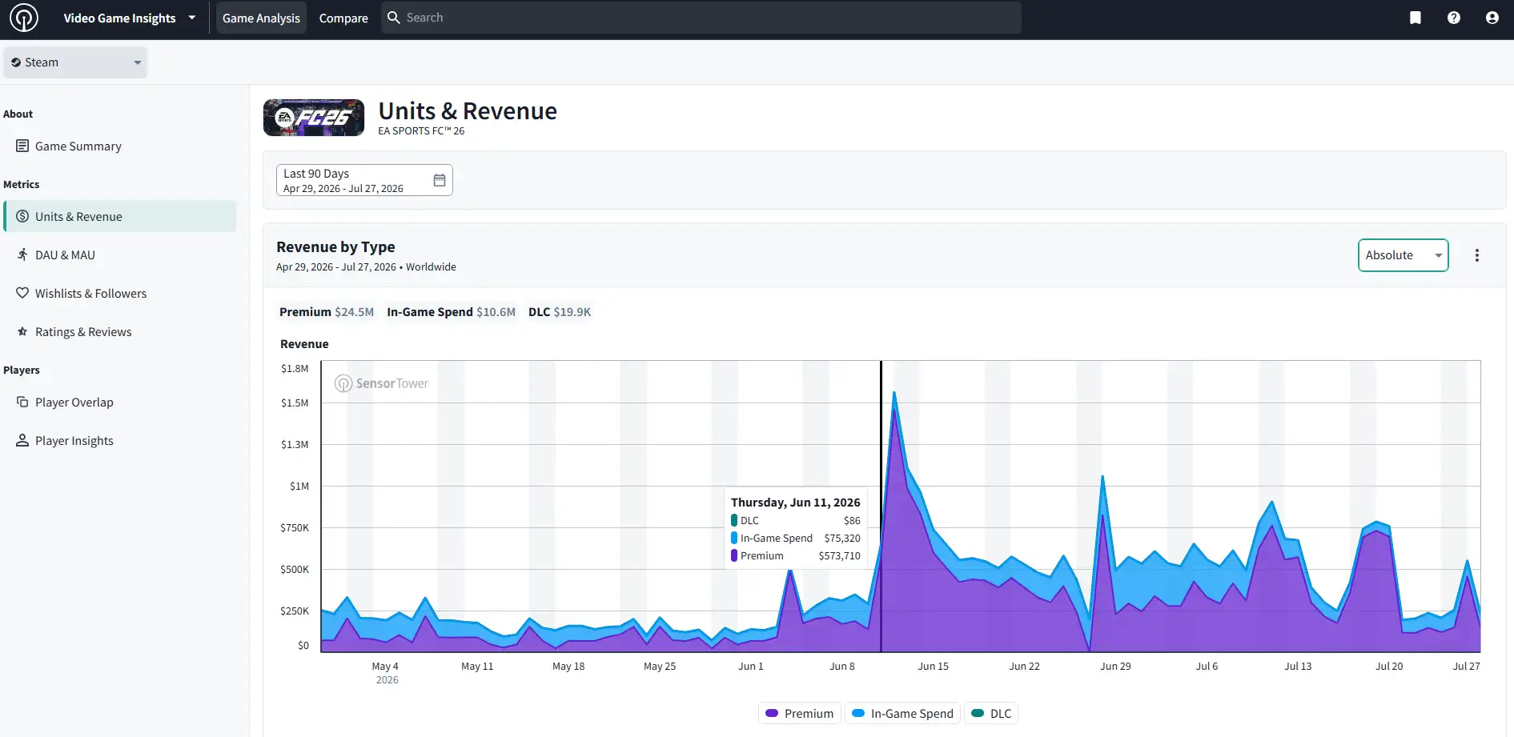
Task: Click the DLC $19.9K total
Action: pyautogui.click(x=560, y=312)
